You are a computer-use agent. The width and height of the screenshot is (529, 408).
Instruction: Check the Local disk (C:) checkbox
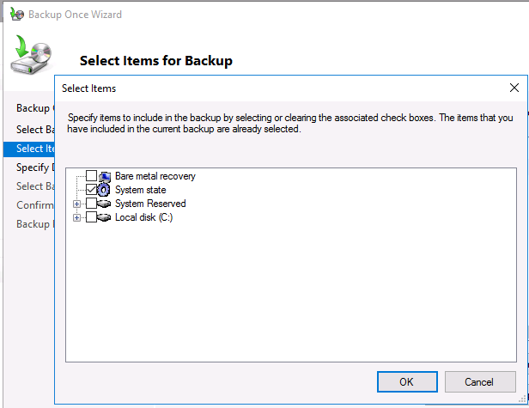(x=91, y=217)
